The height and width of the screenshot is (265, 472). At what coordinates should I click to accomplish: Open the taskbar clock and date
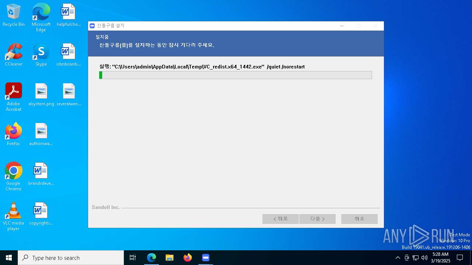pos(441,258)
